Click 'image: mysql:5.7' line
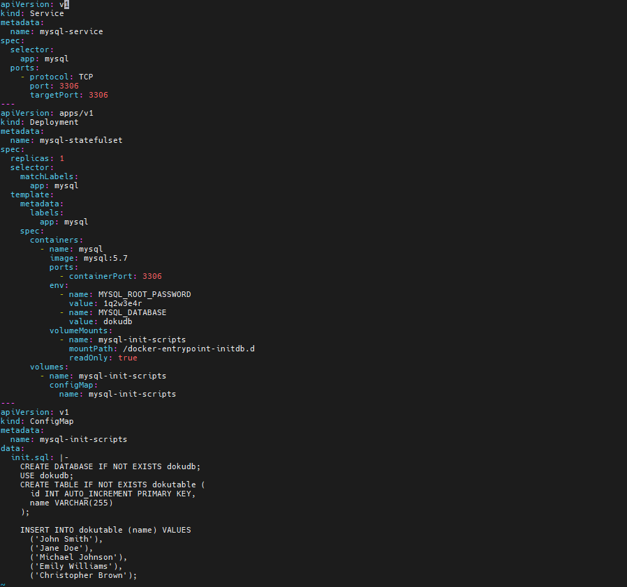The image size is (627, 587). tap(89, 258)
